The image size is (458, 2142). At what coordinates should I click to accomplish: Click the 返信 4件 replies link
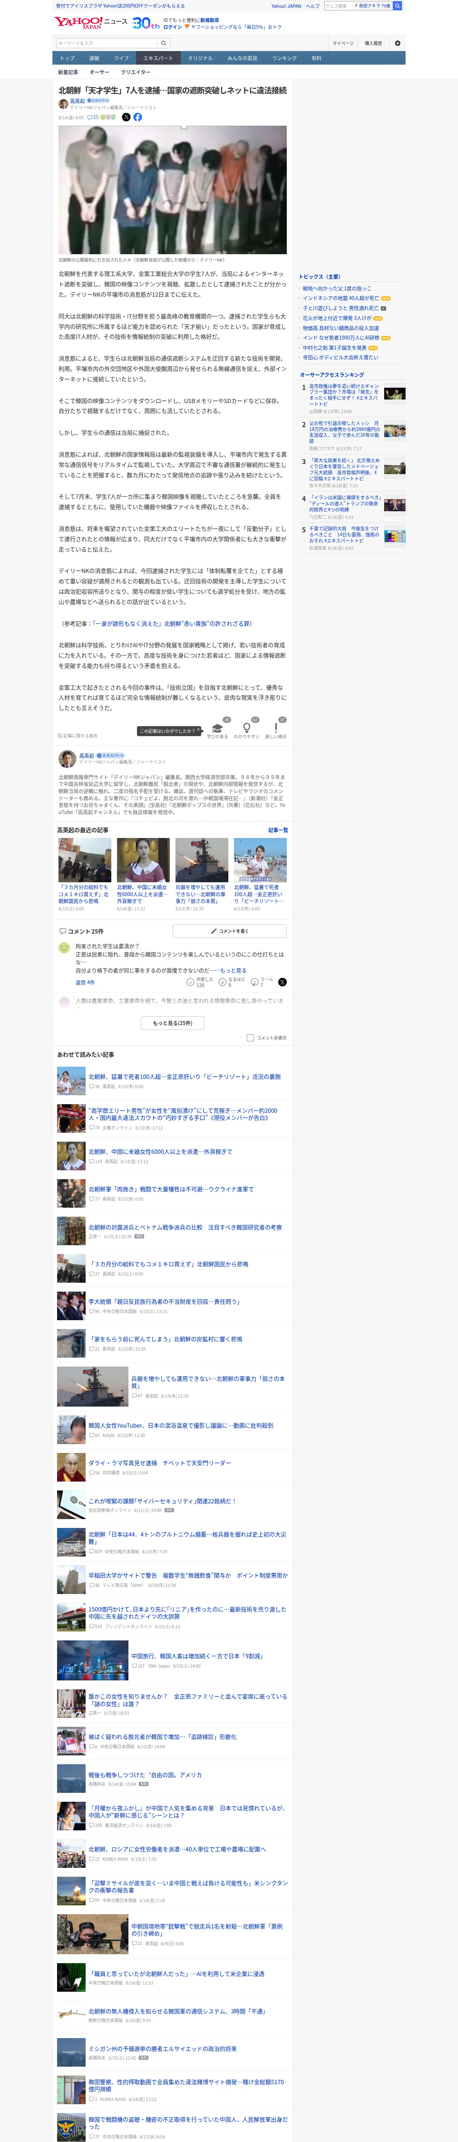click(85, 982)
